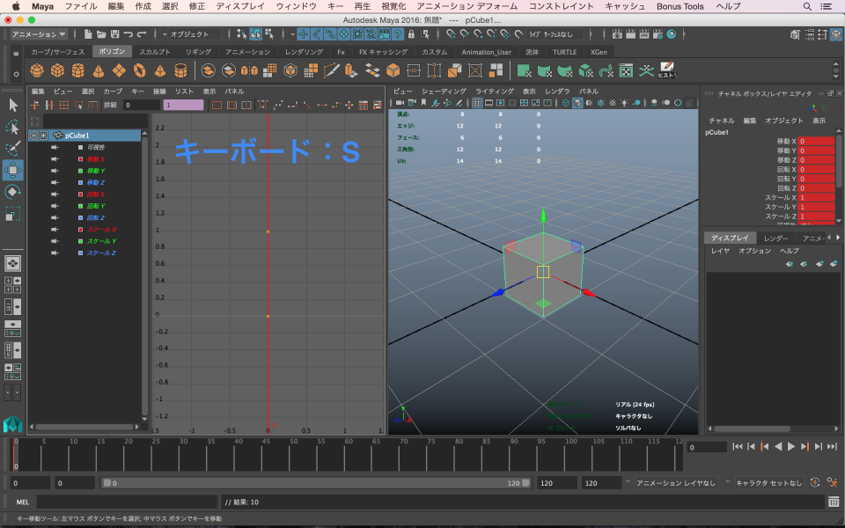This screenshot has height=528, width=845.
Task: Click the range slider bar
Action: (x=316, y=483)
